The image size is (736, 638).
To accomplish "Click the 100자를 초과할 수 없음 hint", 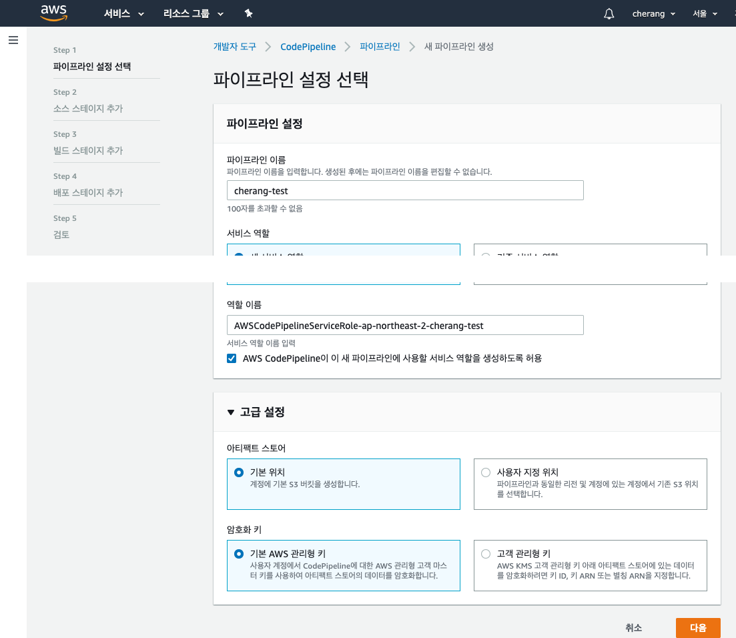I will (x=265, y=208).
